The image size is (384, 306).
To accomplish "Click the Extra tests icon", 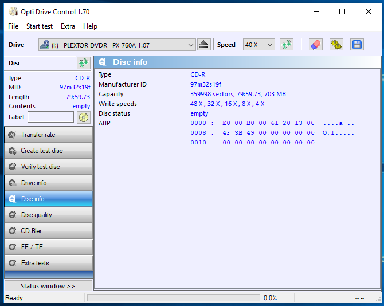I will click(12, 263).
